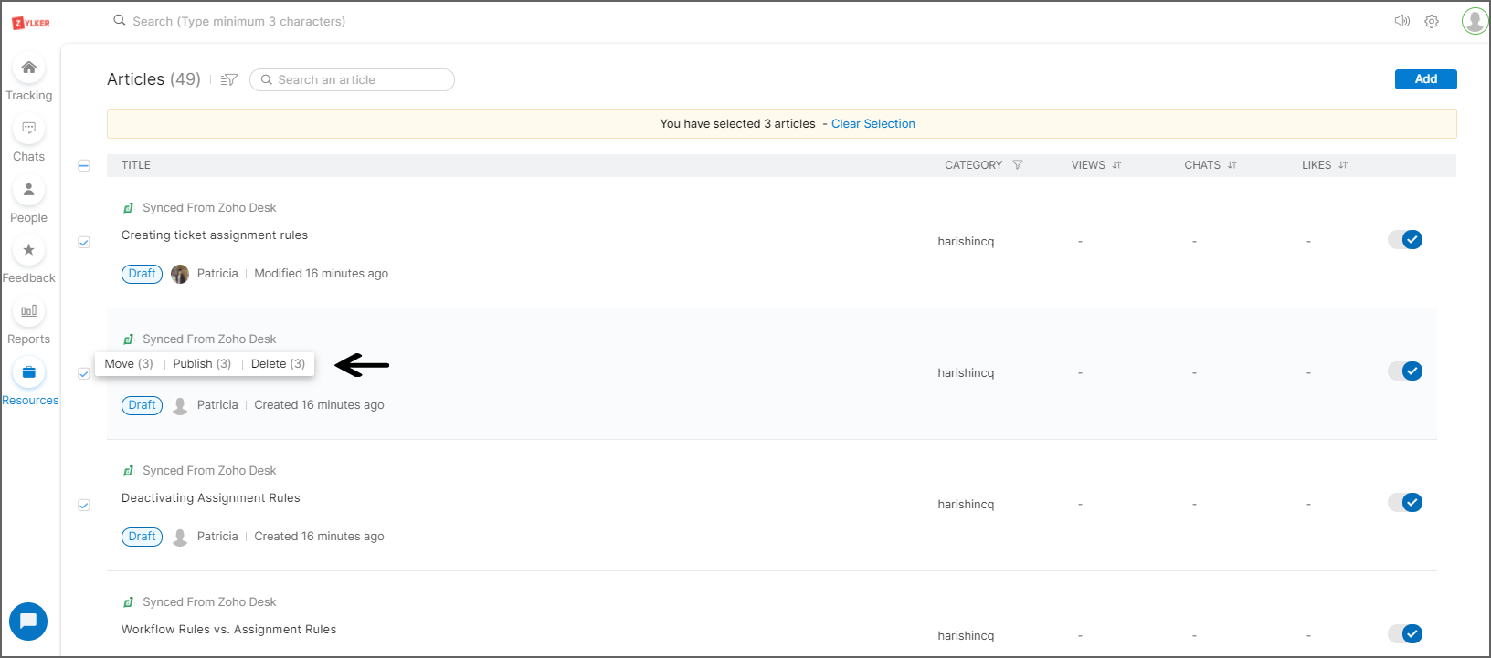Click Zoho Desk sync icon for Workflow Rules vs. Assignment Rules

(x=129, y=602)
